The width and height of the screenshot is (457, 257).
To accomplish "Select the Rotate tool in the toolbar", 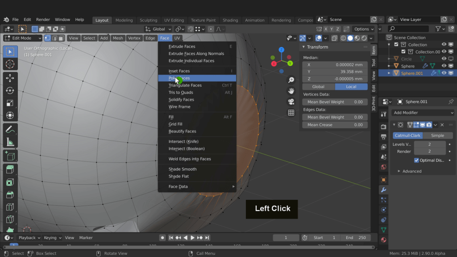I will 10,91.
